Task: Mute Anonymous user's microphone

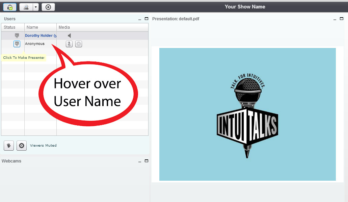Action: [69, 44]
